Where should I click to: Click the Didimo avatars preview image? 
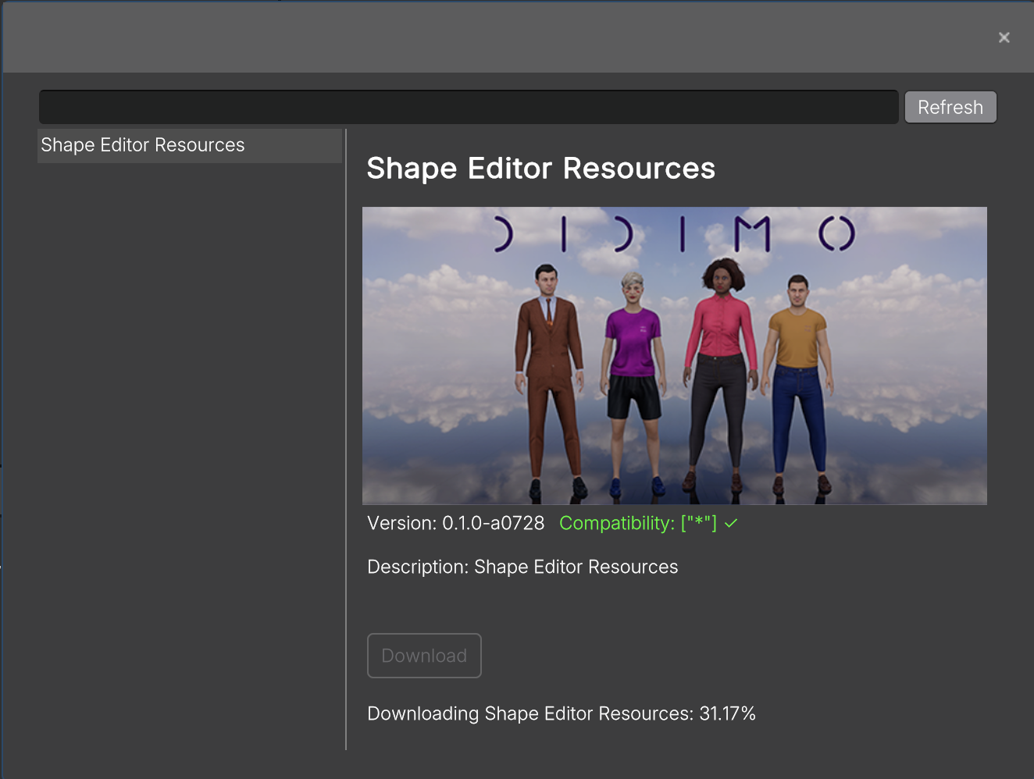(x=675, y=355)
